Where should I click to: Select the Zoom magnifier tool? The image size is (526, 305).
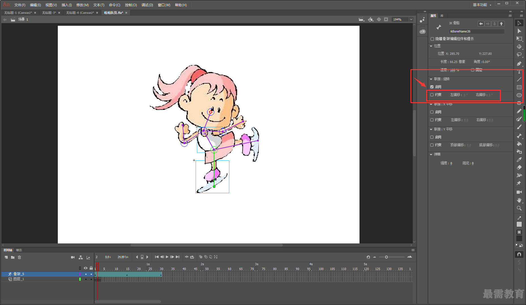(x=519, y=208)
